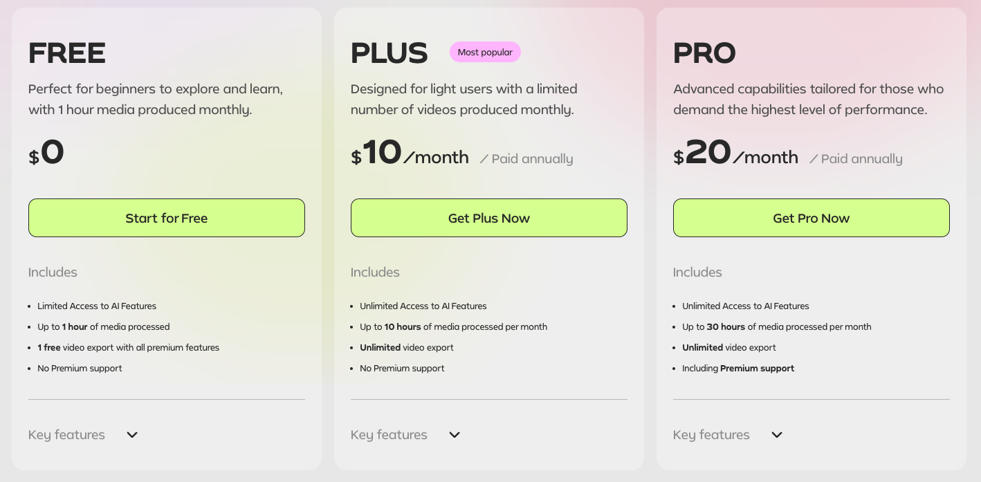Screen dimensions: 981x482
Task: Click the pink Most popular badge
Action: tap(485, 52)
